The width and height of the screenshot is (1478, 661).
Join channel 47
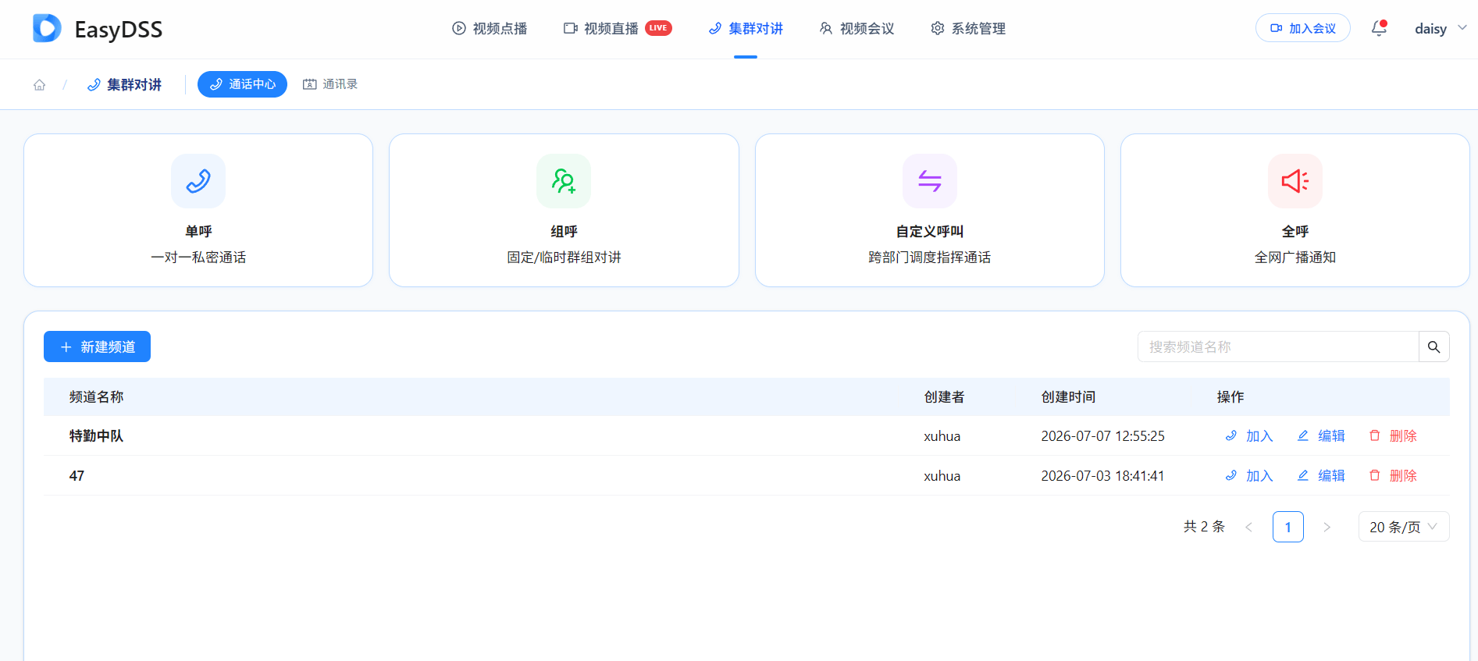1249,475
